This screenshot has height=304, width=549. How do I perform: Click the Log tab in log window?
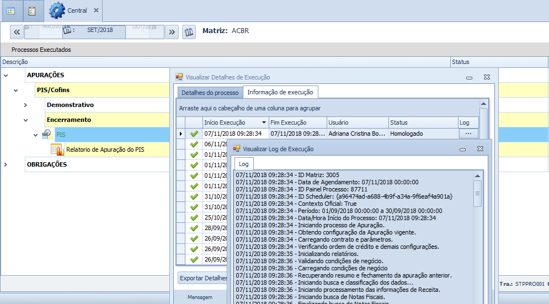(x=243, y=164)
